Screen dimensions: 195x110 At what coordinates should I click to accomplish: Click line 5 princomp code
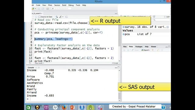coord(69,33)
